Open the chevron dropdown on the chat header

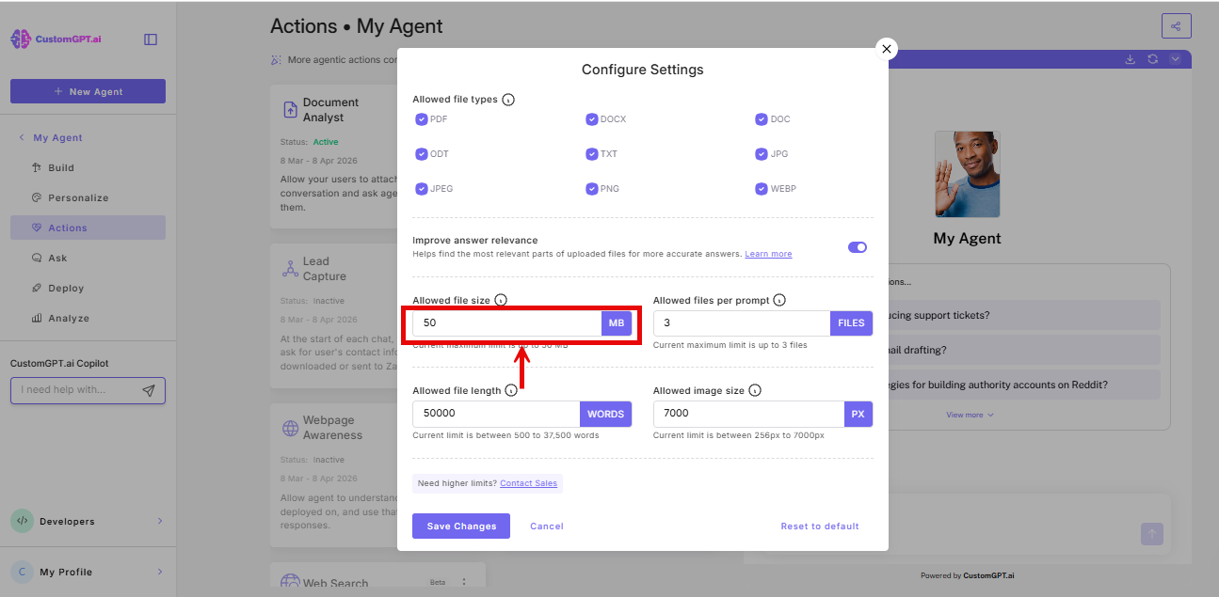coord(1175,58)
